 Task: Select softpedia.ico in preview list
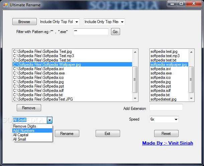click(169, 77)
